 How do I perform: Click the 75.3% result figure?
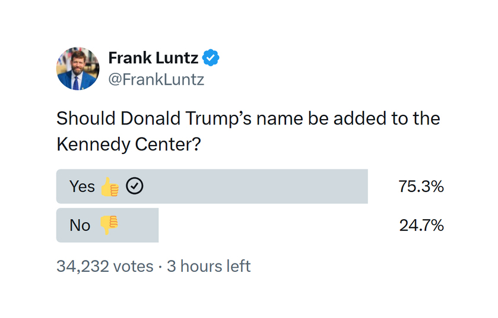(x=421, y=187)
